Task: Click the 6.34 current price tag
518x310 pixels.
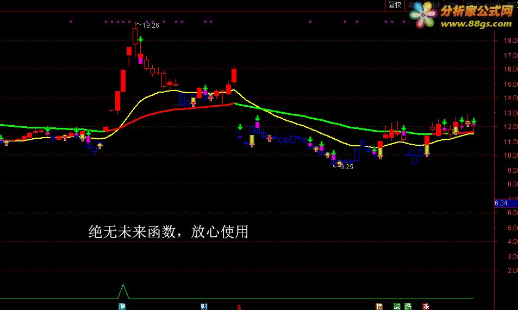Action: [506, 203]
